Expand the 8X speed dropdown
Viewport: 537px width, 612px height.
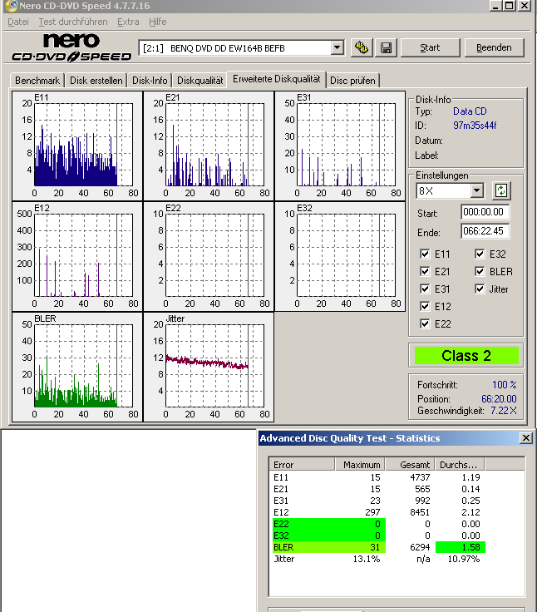point(476,191)
